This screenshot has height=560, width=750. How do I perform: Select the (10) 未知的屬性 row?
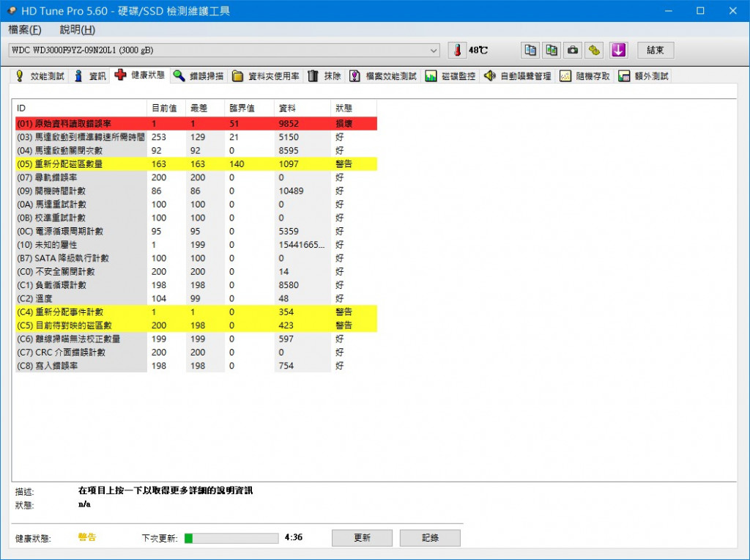pos(196,245)
